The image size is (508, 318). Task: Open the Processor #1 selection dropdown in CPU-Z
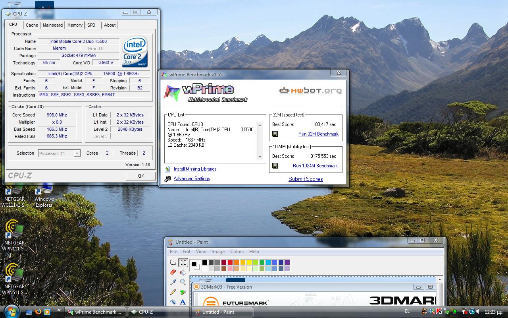[x=59, y=153]
